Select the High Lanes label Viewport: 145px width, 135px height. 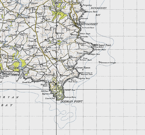(x=46, y=47)
